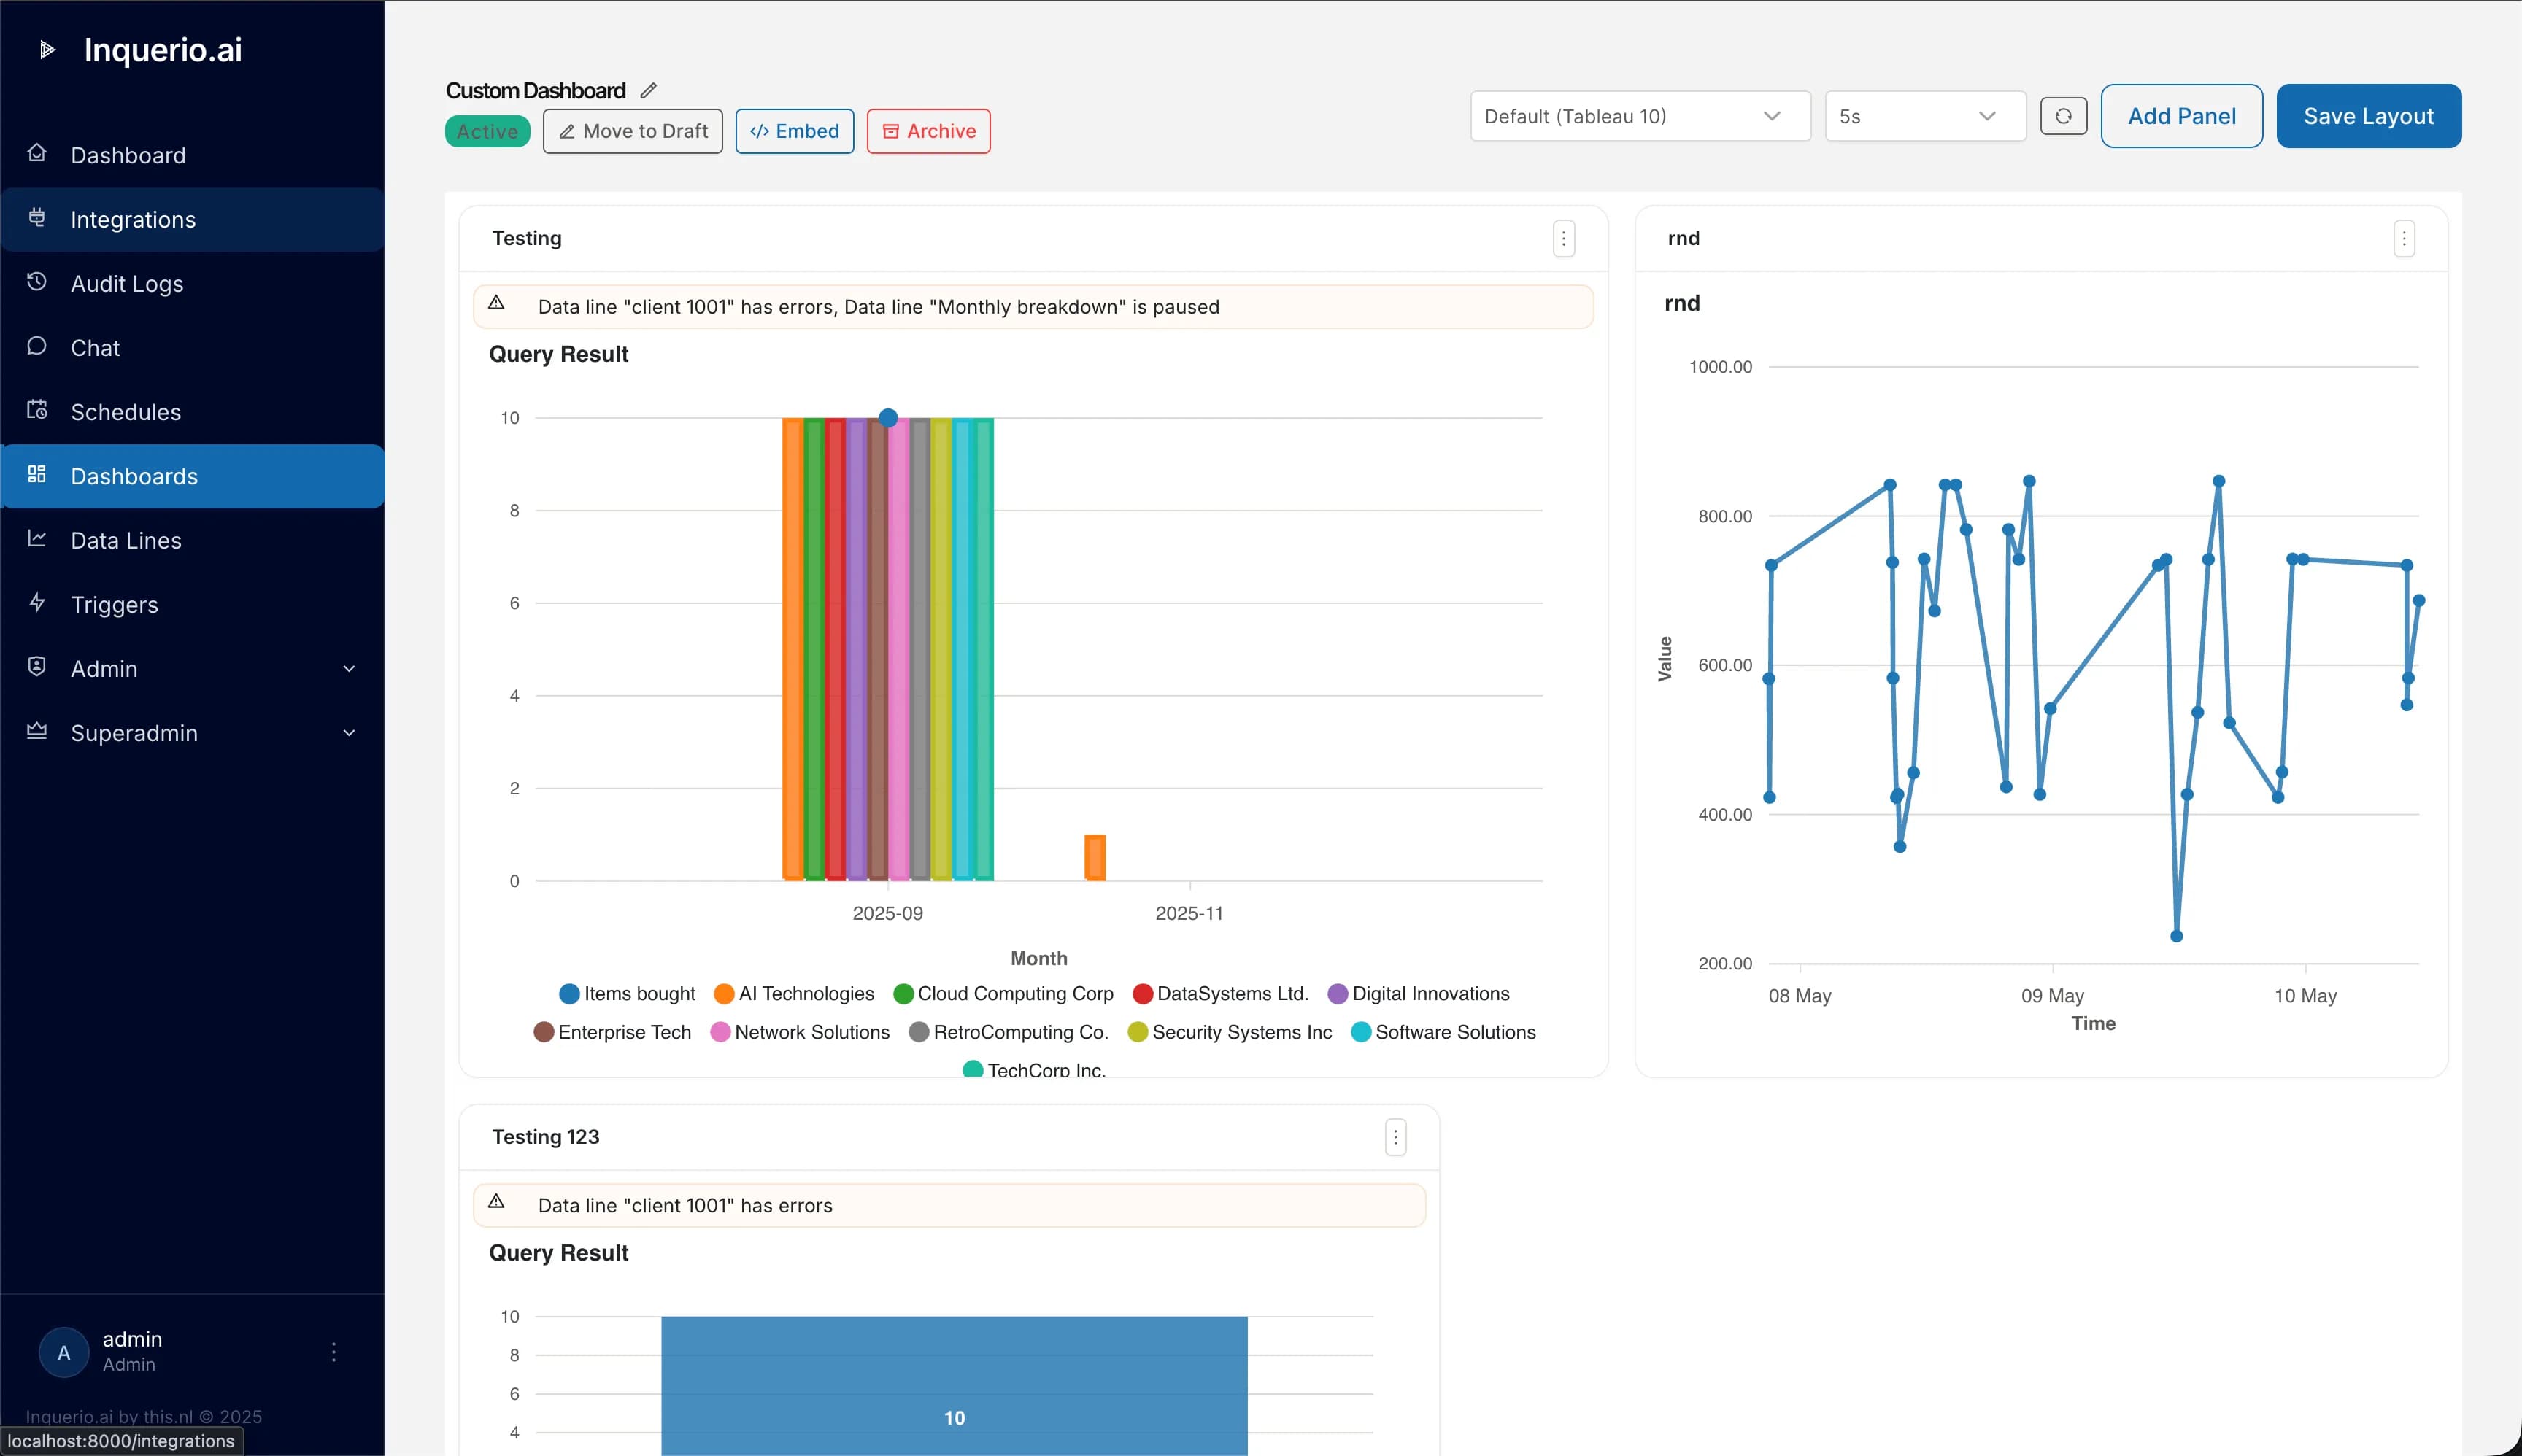Expand the Admin submenu chevron
The height and width of the screenshot is (1456, 2522).
pos(349,669)
